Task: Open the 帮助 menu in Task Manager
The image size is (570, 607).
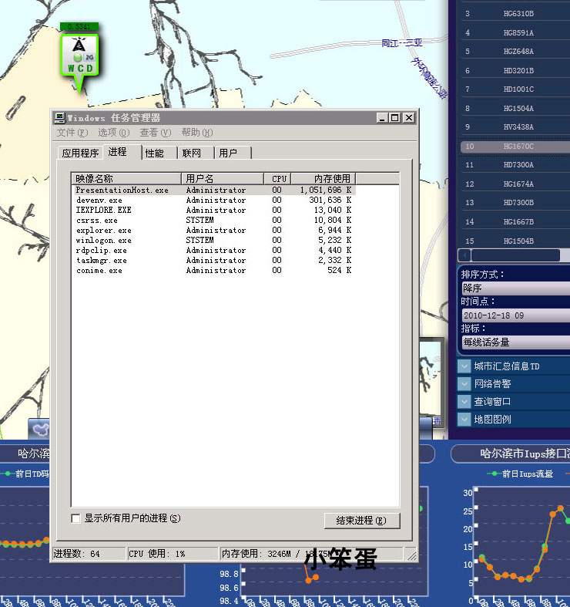Action: tap(197, 133)
